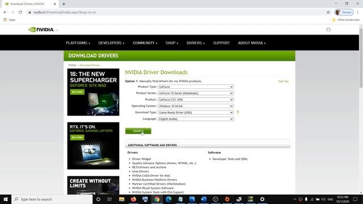
Task: Bookmark this page with star icon
Action: (x=328, y=12)
